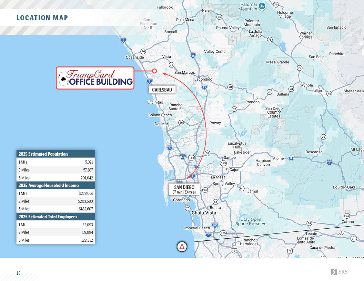Click the Route 76 shield near Oceanside
364x281 pixels.
(143, 51)
